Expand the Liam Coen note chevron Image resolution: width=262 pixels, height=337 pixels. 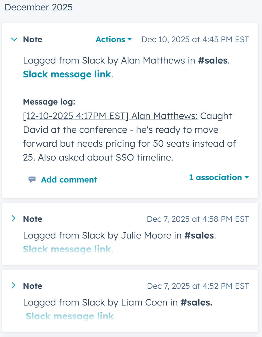pyautogui.click(x=13, y=286)
